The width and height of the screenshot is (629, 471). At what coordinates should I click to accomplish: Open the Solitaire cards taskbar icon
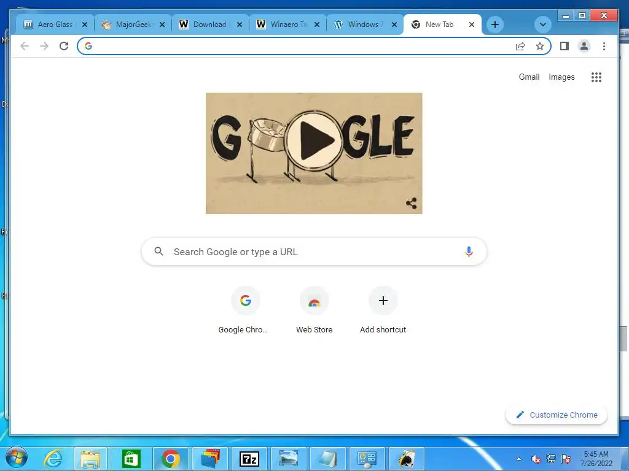coord(407,459)
